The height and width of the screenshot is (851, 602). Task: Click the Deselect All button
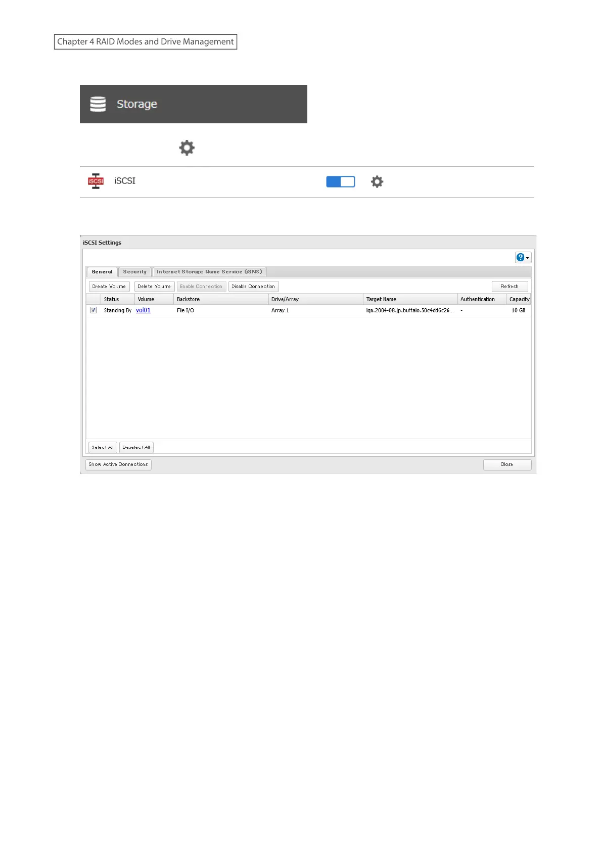[136, 447]
